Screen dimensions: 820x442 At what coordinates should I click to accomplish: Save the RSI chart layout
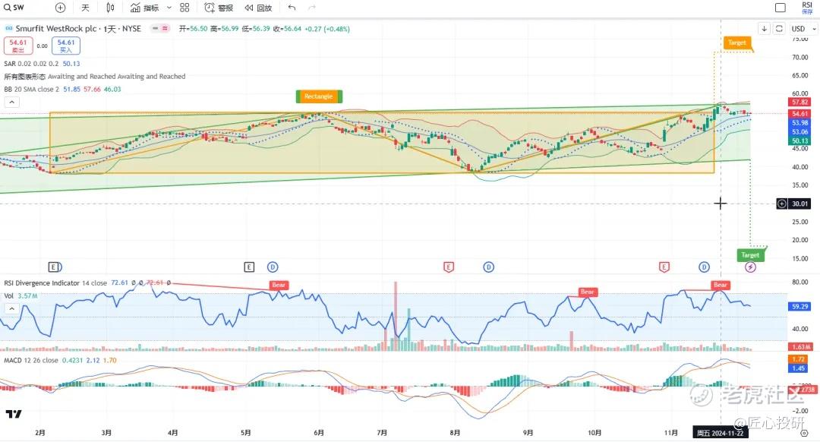coord(807,8)
